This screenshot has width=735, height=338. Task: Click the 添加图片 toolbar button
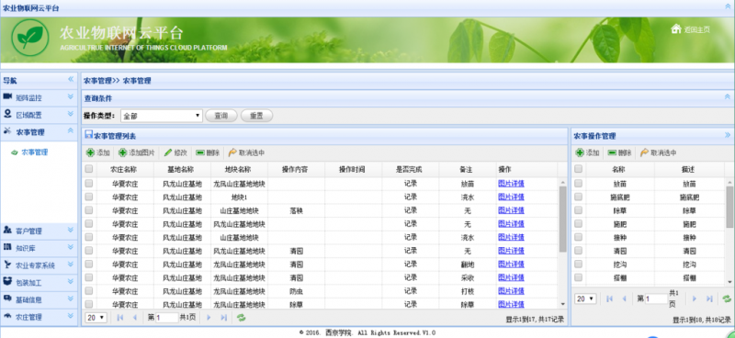coord(136,152)
